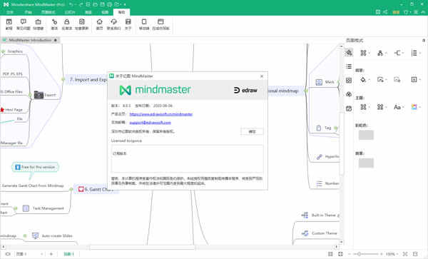Pin the page format panel
This screenshot has height=259, width=428.
point(424,40)
